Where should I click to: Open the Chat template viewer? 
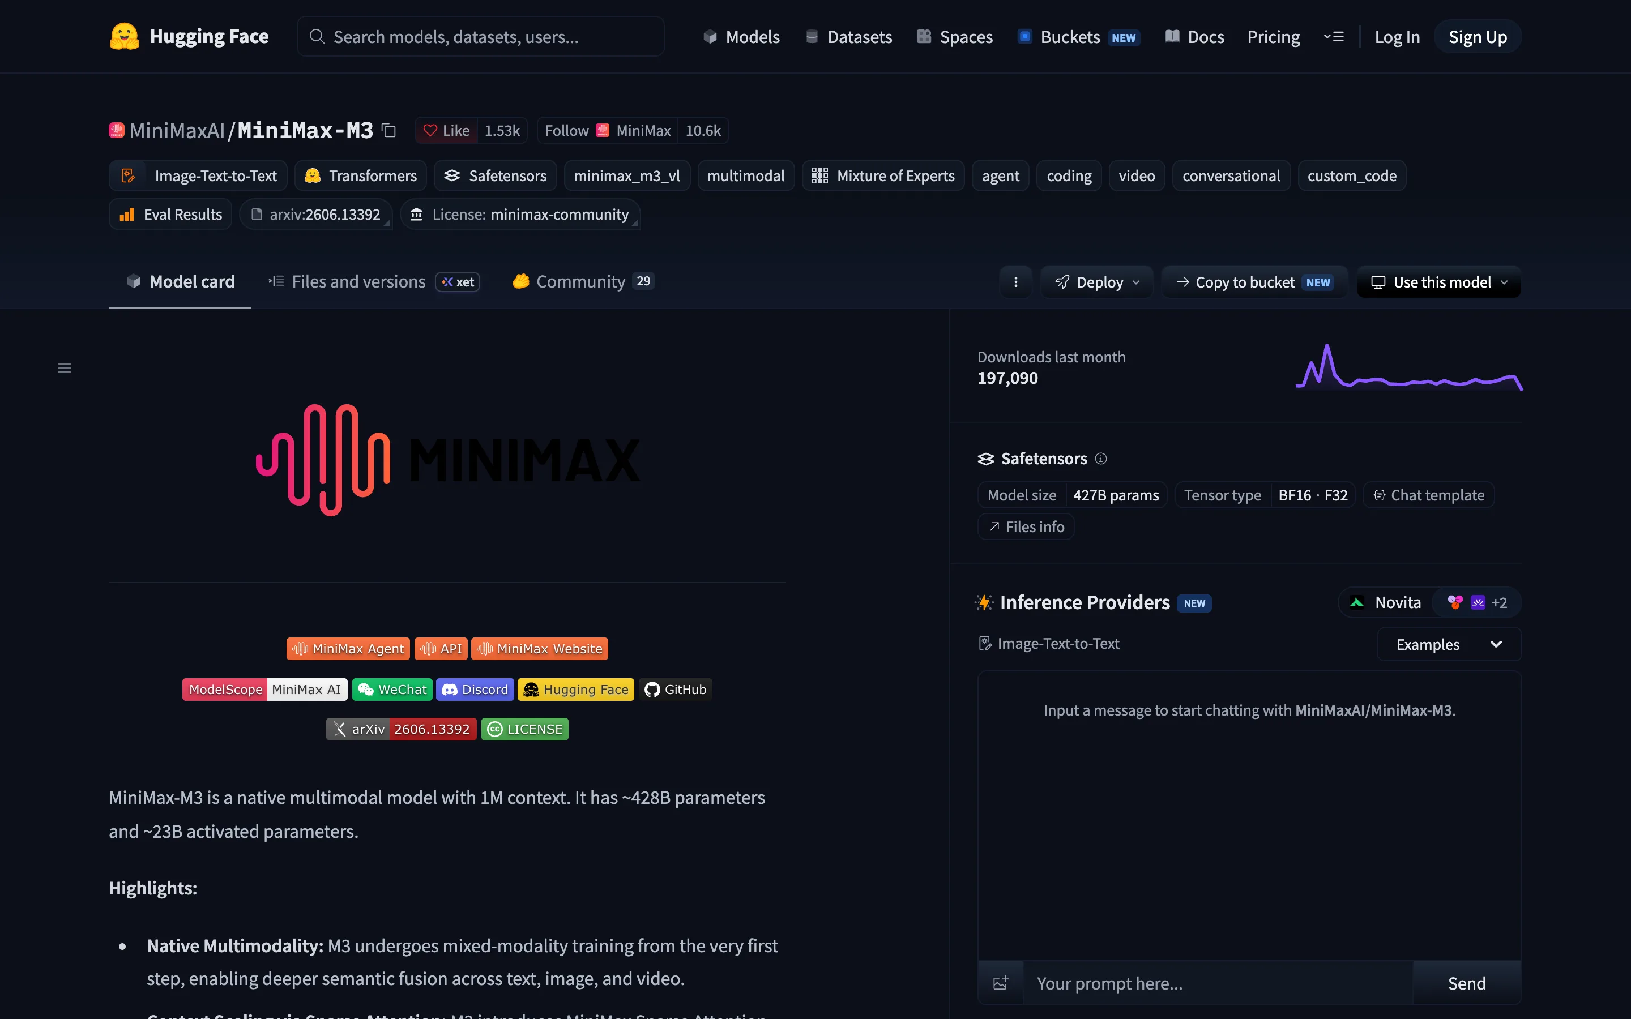[1429, 495]
